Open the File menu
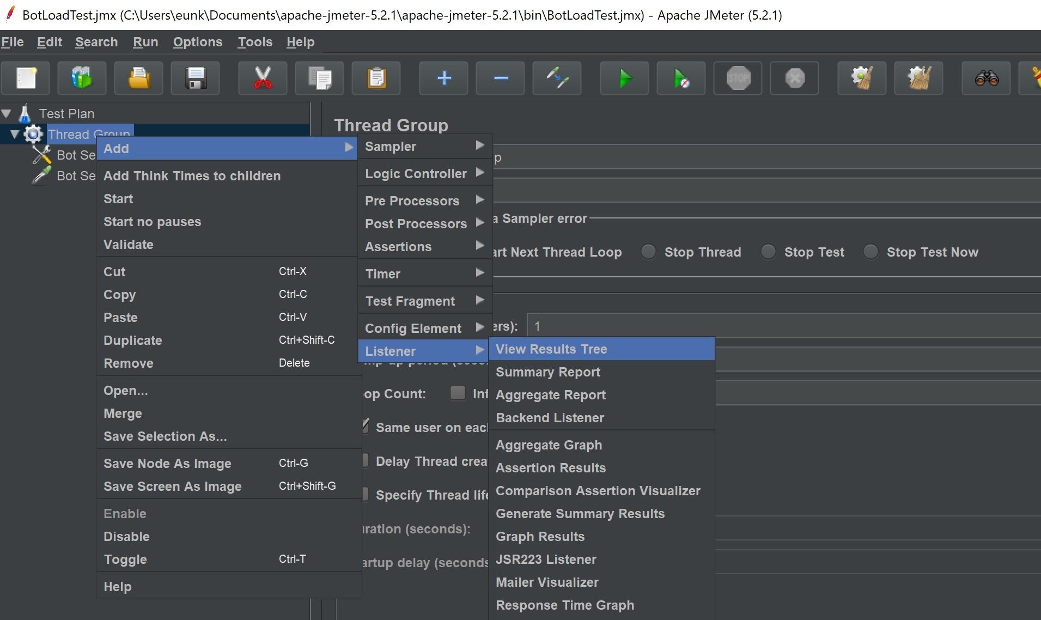 [x=13, y=42]
